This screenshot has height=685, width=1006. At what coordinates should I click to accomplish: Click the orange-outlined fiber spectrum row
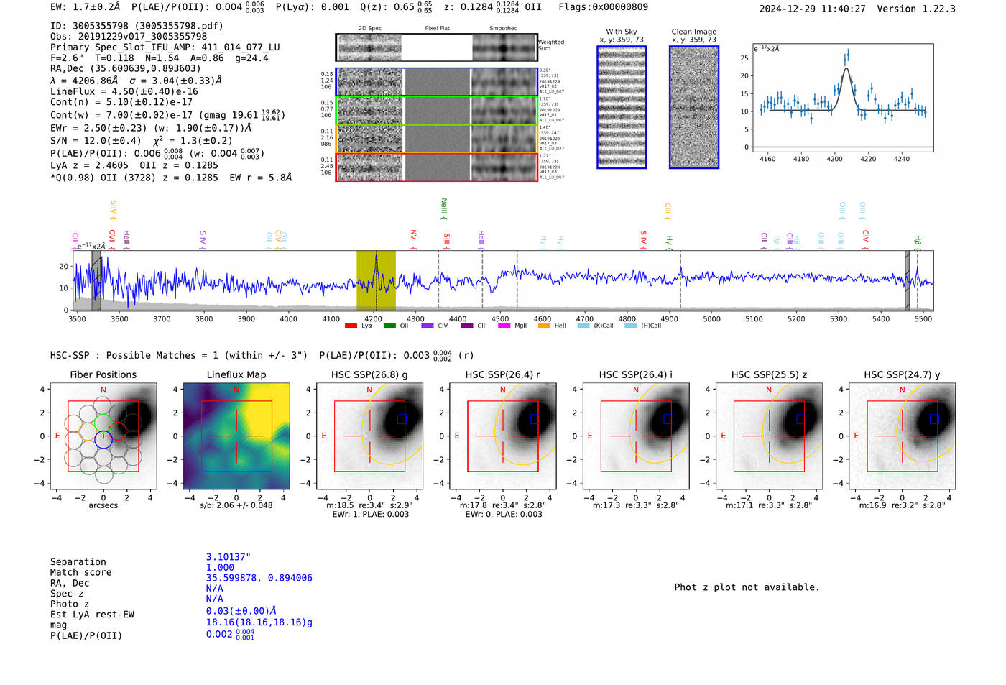437,139
